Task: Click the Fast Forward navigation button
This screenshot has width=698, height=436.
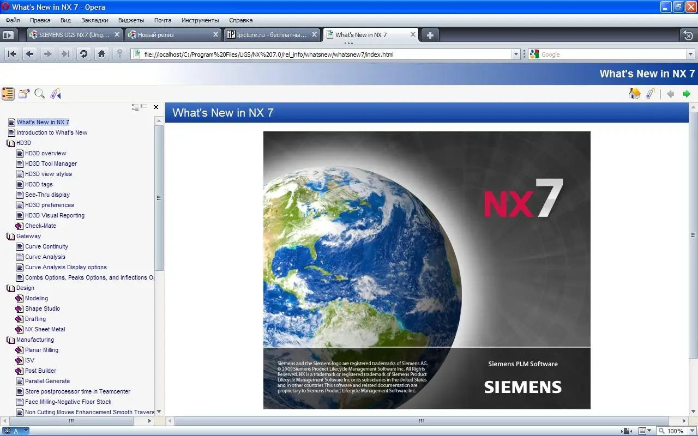Action: (65, 54)
